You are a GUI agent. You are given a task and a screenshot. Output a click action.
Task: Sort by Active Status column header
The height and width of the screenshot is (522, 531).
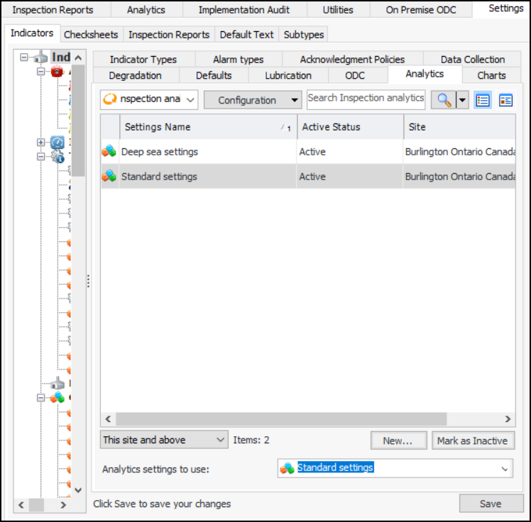(x=350, y=127)
